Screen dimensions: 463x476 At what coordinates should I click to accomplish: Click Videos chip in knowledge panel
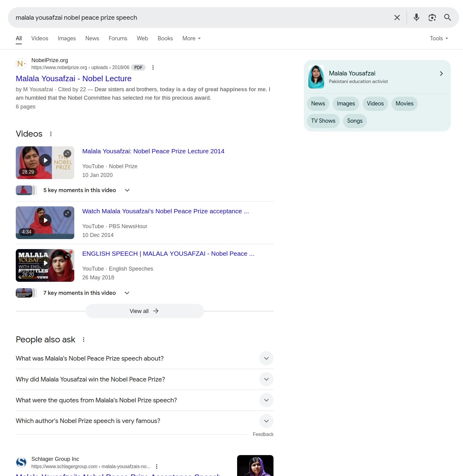(375, 104)
